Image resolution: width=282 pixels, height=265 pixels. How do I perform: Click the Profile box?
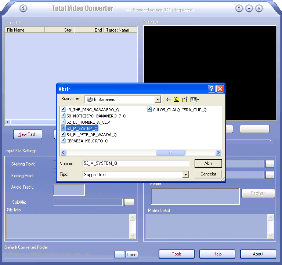click(x=195, y=196)
